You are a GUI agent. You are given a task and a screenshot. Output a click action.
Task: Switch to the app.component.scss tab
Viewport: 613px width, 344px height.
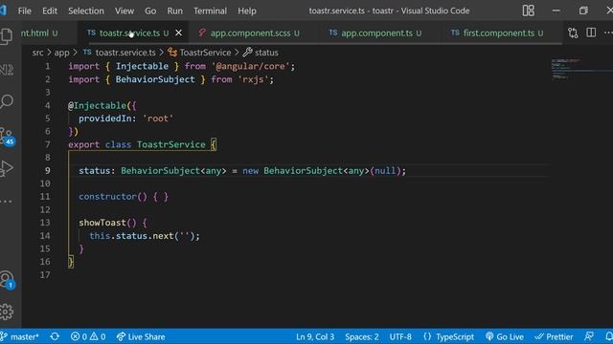250,33
